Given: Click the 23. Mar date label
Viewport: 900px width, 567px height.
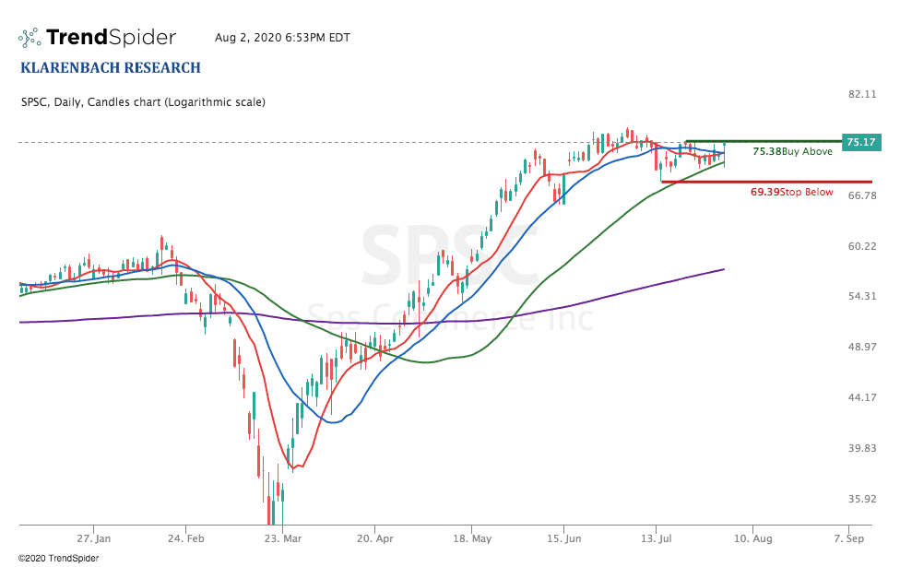Looking at the screenshot, I should coord(282,538).
